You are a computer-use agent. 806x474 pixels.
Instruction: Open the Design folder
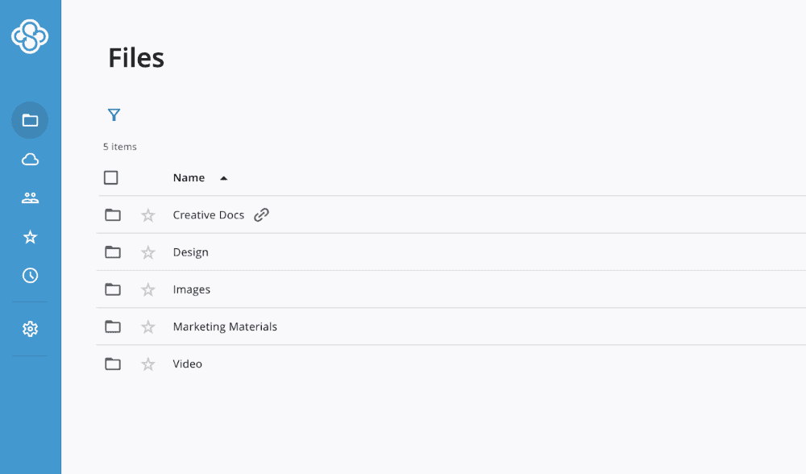(190, 252)
